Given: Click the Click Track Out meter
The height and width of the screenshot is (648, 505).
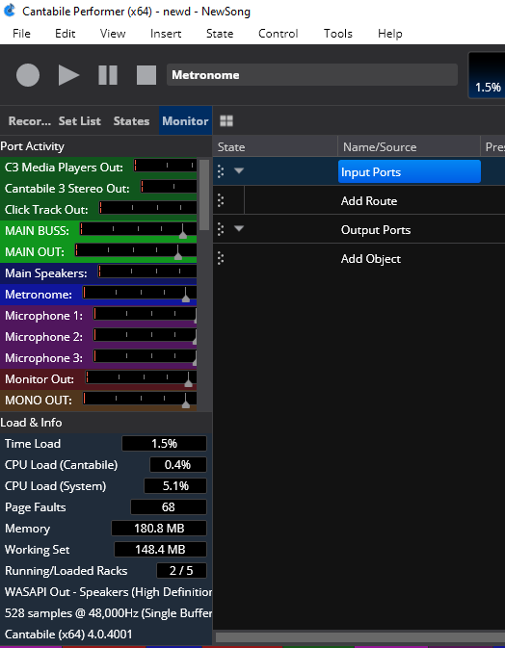Looking at the screenshot, I should (x=147, y=208).
